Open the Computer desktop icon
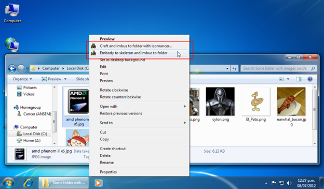The height and width of the screenshot is (189, 324). 12,13
